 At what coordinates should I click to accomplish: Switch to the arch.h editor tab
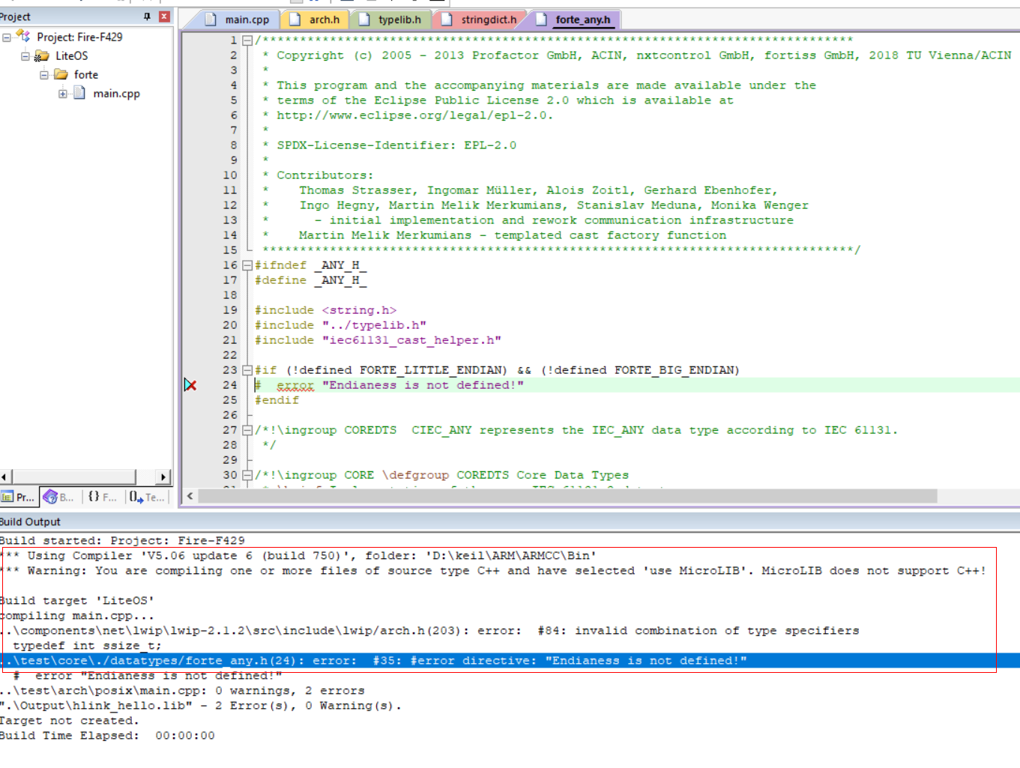pyautogui.click(x=315, y=19)
